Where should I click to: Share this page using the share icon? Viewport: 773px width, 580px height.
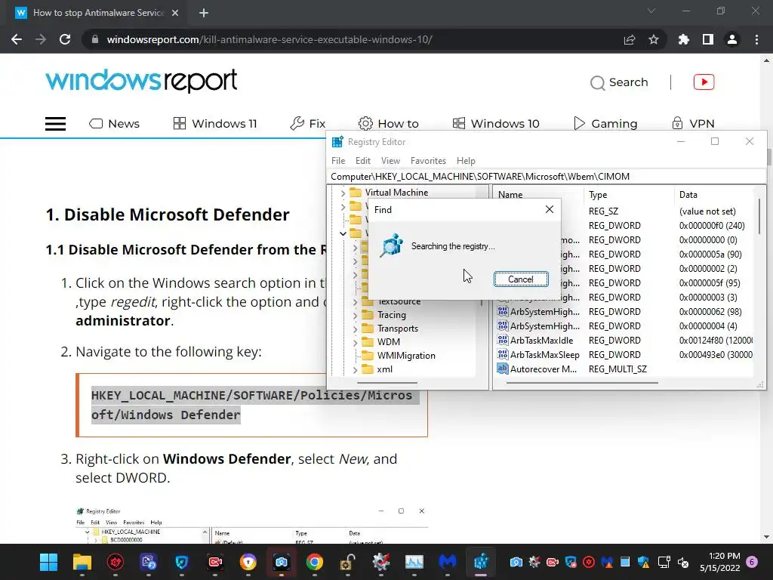point(629,39)
